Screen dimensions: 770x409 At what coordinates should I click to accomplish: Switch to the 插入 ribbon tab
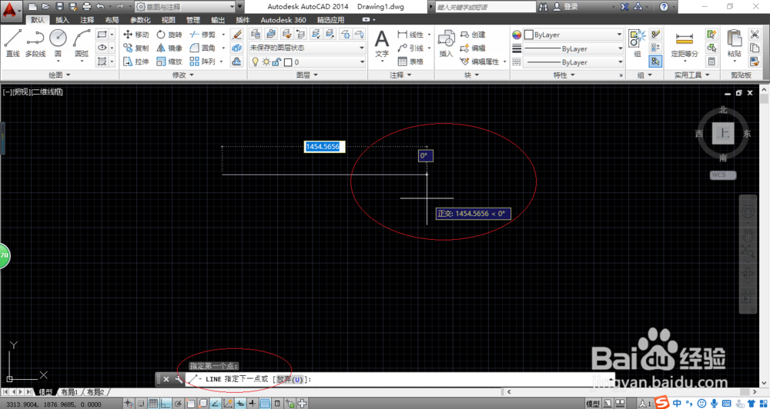click(x=62, y=20)
